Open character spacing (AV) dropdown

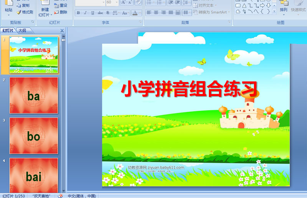point(116,13)
